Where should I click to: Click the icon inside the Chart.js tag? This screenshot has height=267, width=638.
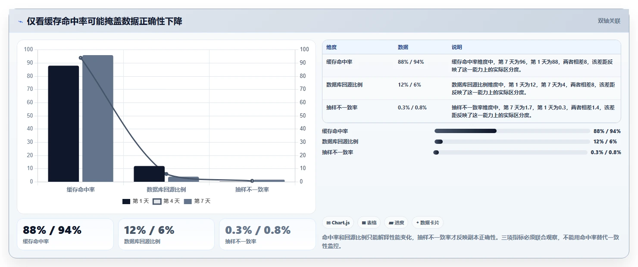pos(328,223)
